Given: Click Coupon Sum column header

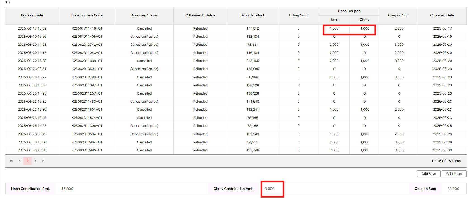Looking at the screenshot, I should tap(399, 15).
